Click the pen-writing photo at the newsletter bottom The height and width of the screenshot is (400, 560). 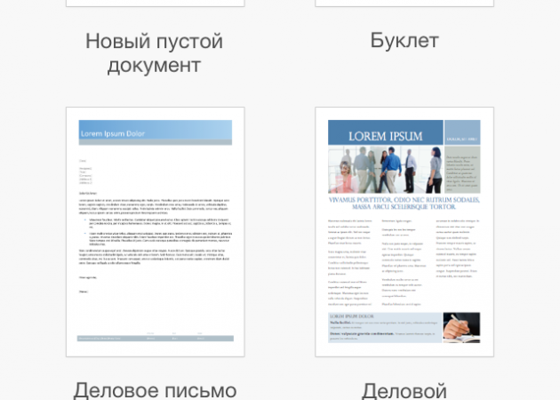tap(461, 327)
